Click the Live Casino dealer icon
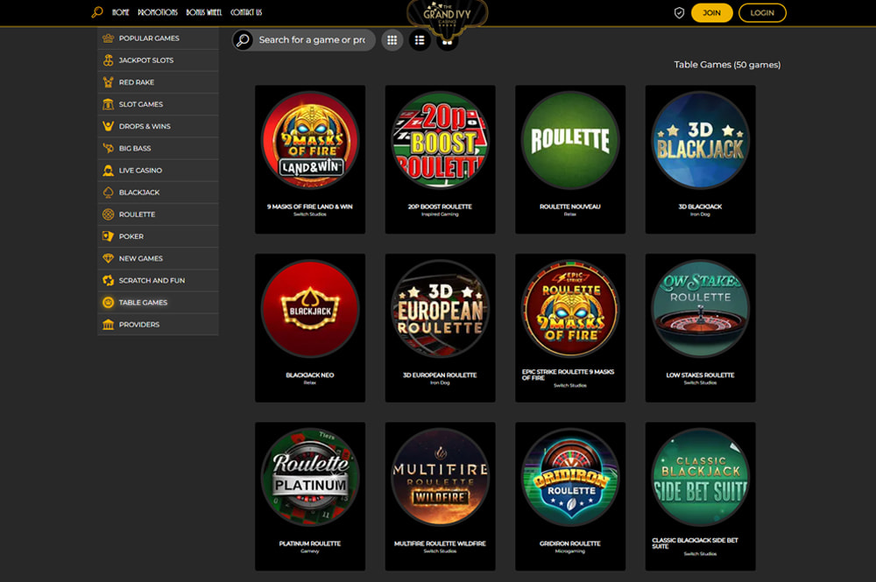The image size is (876, 582). click(109, 171)
